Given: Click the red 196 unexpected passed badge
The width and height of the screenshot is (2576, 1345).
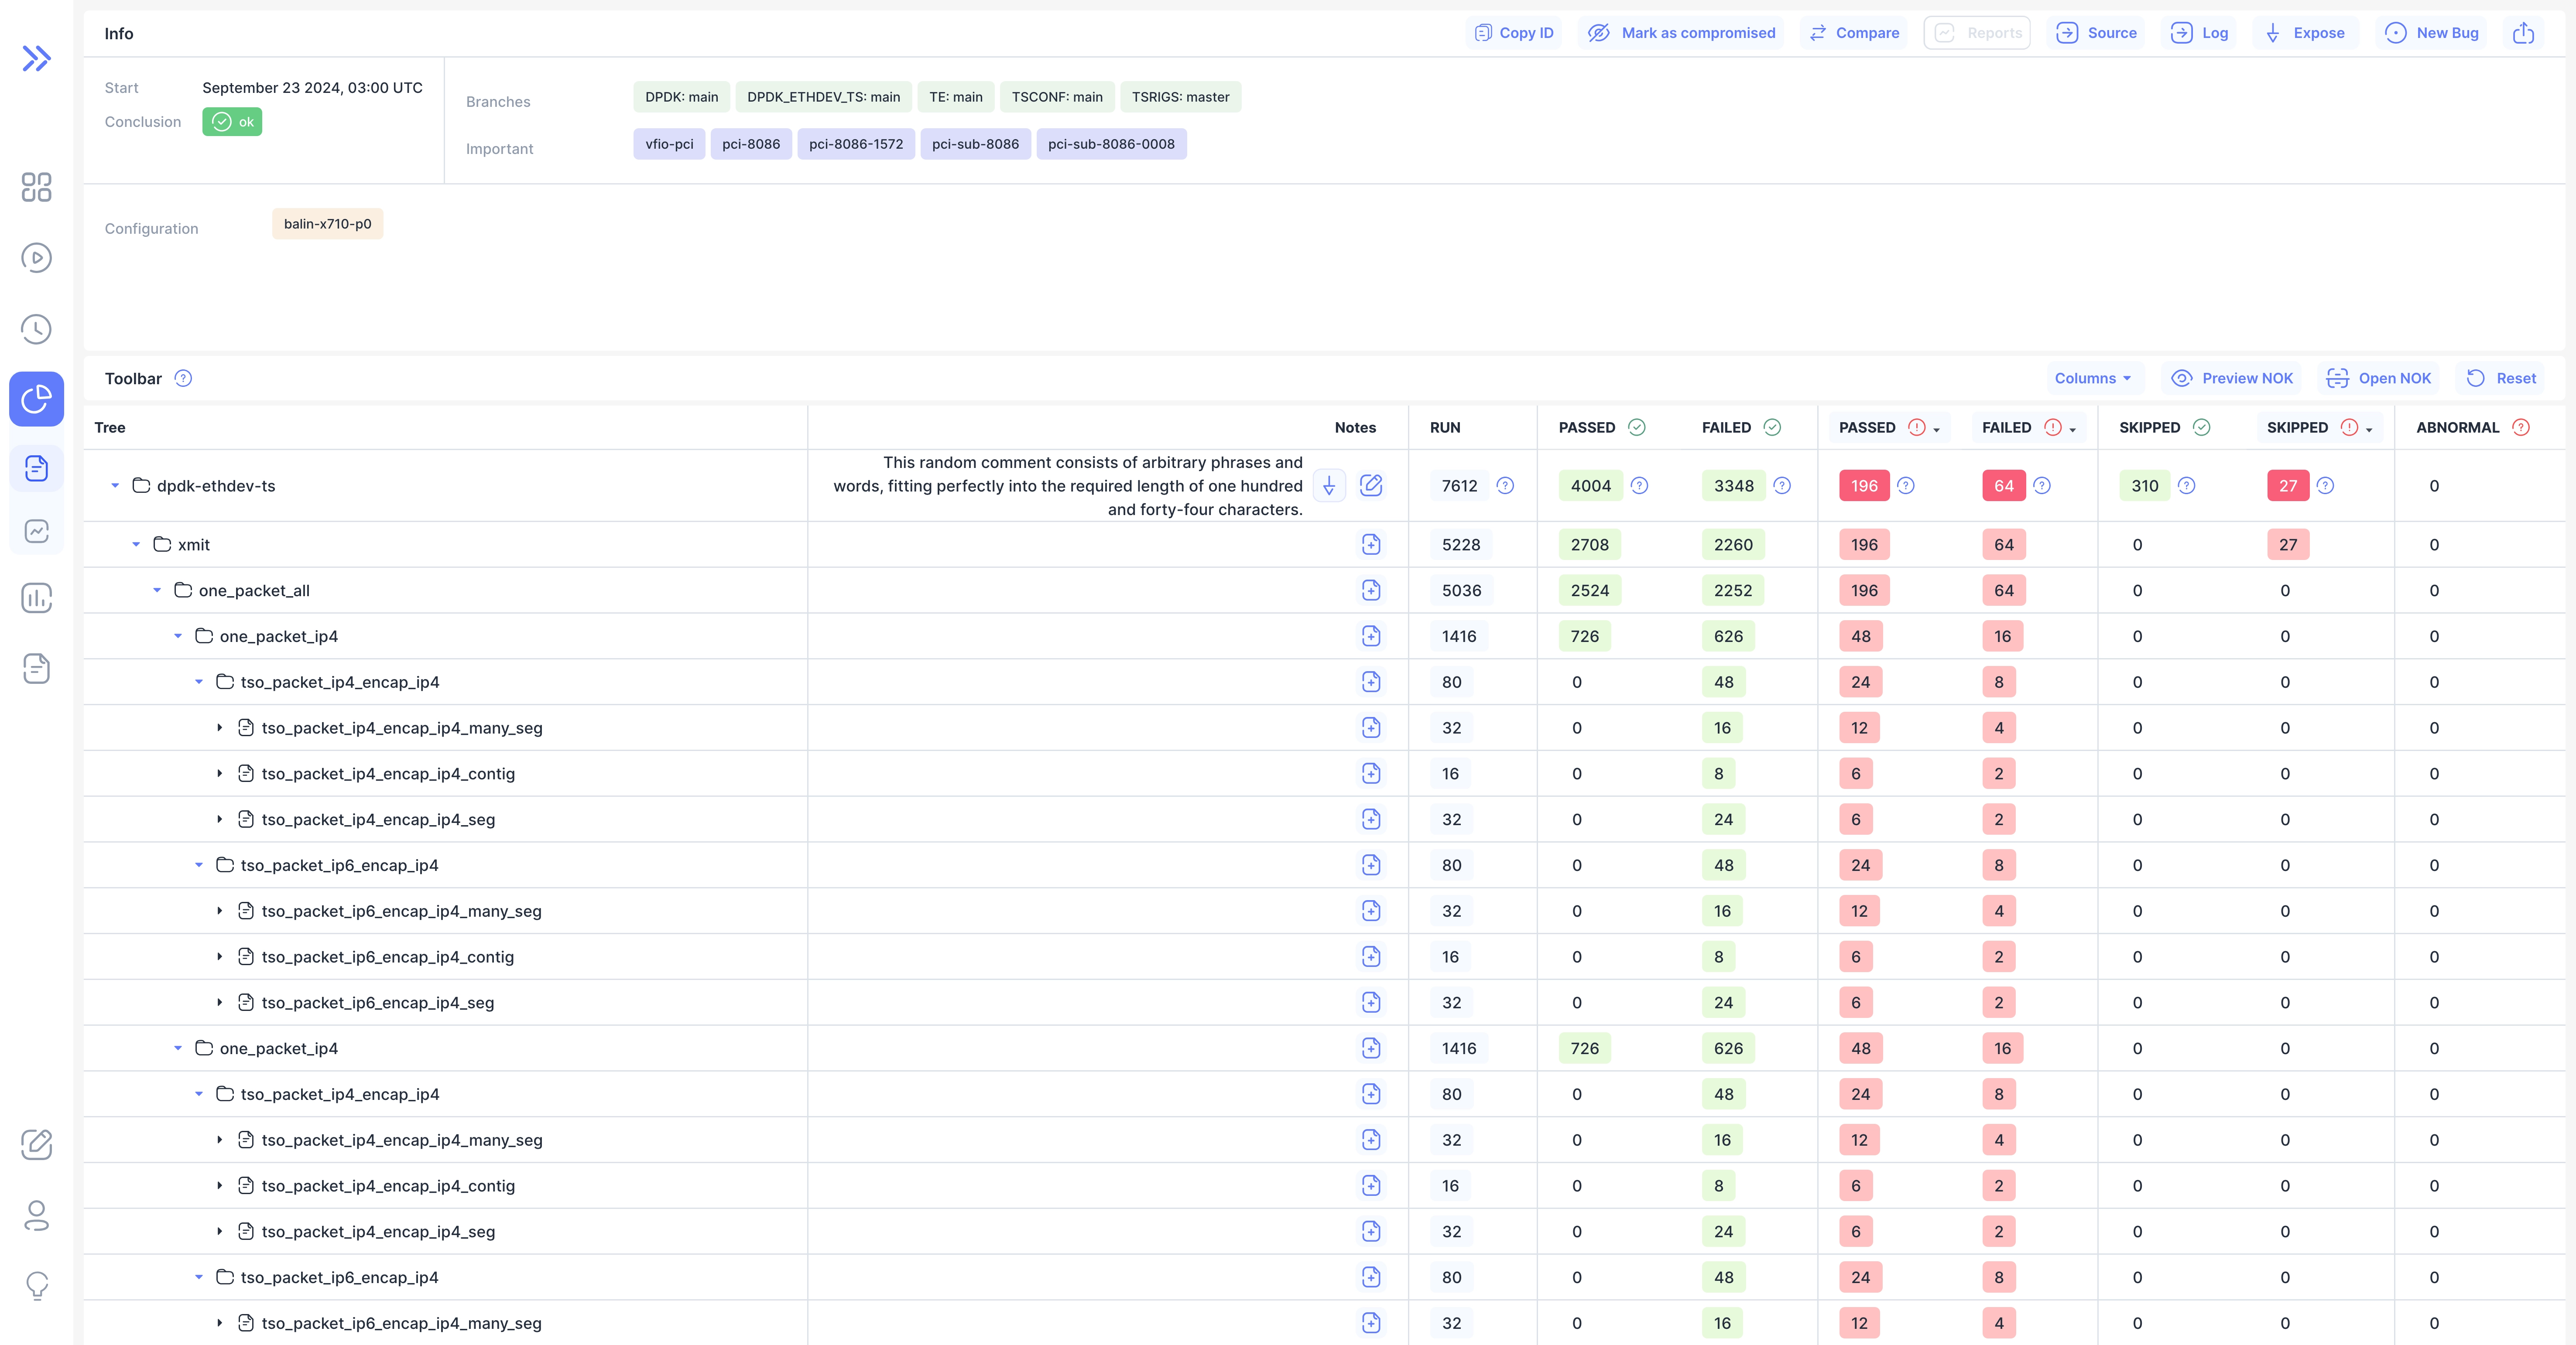Looking at the screenshot, I should point(1864,486).
